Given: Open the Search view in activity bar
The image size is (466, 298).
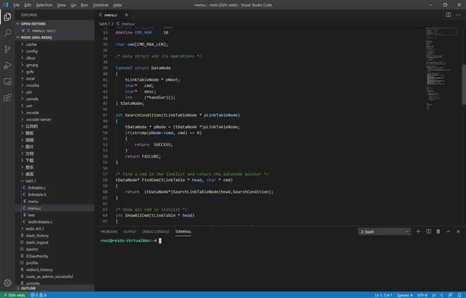Looking at the screenshot, I should [7, 33].
